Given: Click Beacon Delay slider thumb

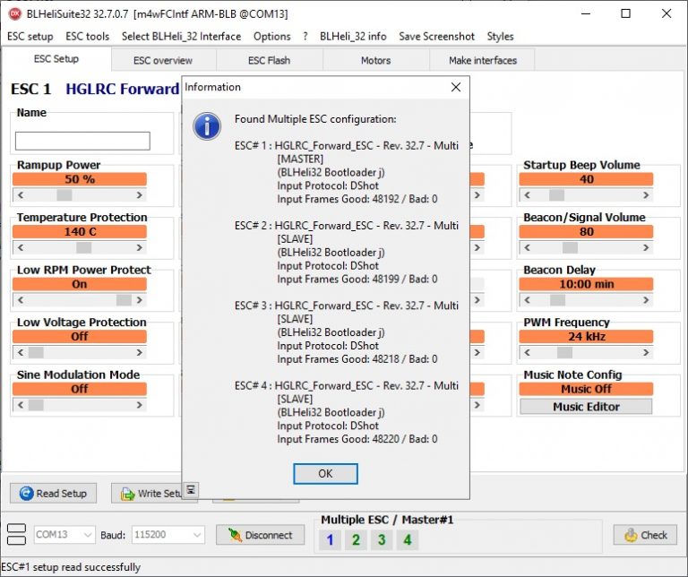Looking at the screenshot, I should click(x=558, y=299).
